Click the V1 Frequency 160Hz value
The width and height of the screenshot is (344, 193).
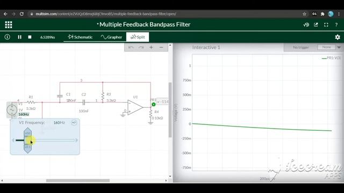pyautogui.click(x=59, y=123)
